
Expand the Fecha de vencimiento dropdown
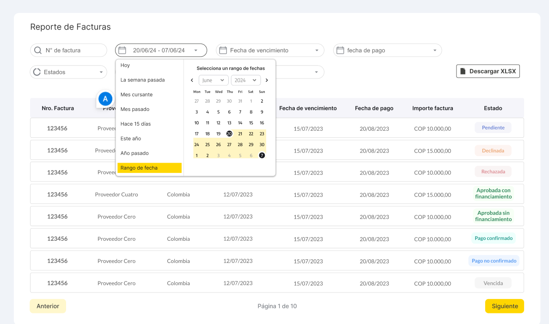coord(317,50)
